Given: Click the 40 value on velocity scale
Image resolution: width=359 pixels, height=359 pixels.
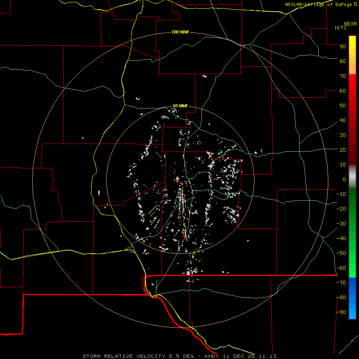Looking at the screenshot, I should [x=343, y=120].
